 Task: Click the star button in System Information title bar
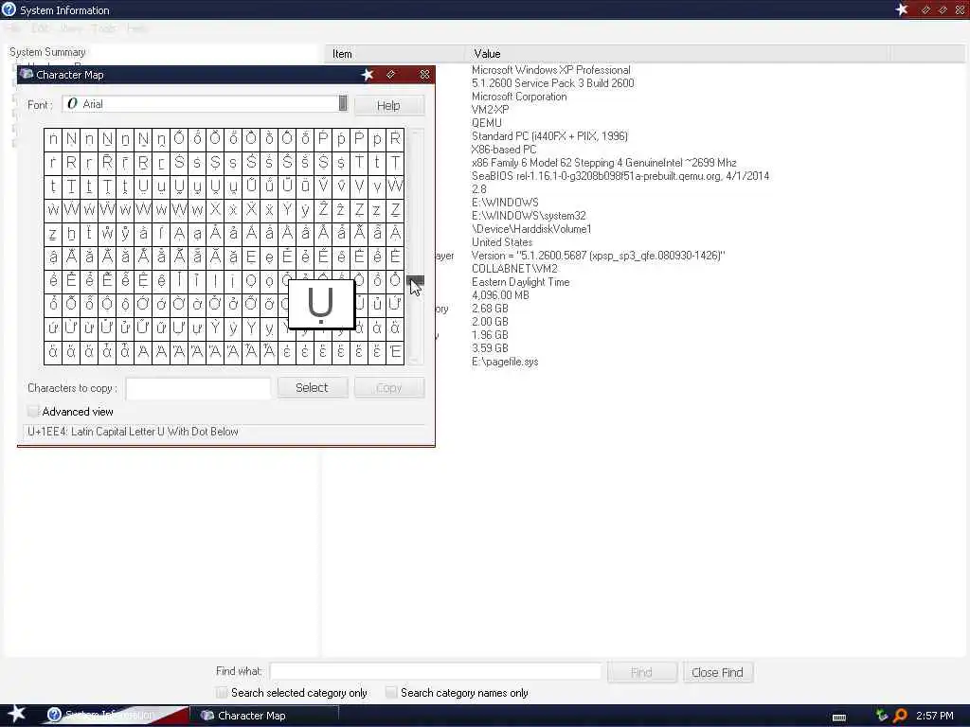(902, 9)
